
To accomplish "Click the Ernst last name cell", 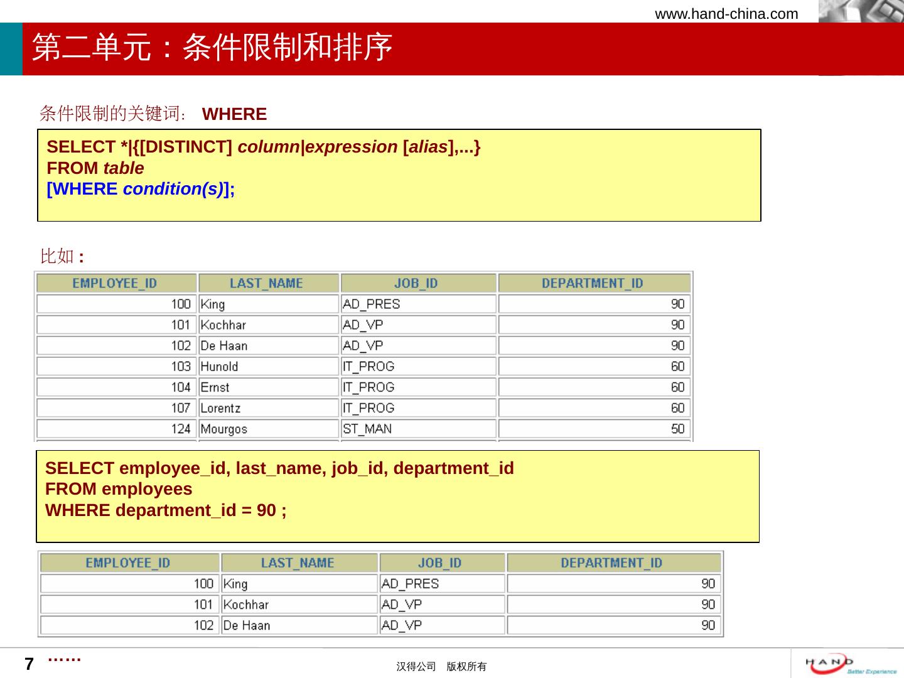I will click(x=269, y=387).
